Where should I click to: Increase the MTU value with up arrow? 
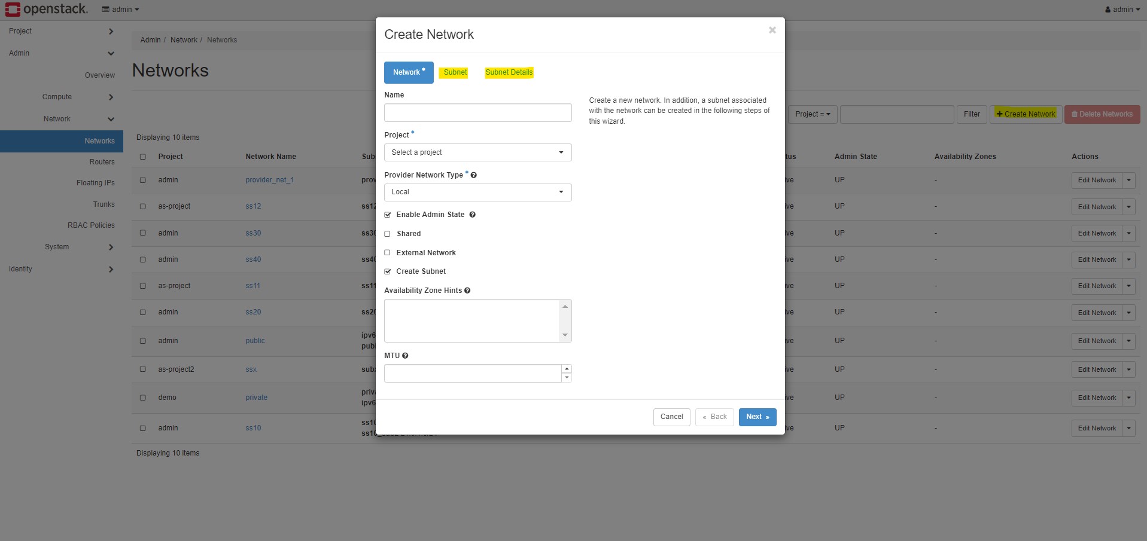567,369
